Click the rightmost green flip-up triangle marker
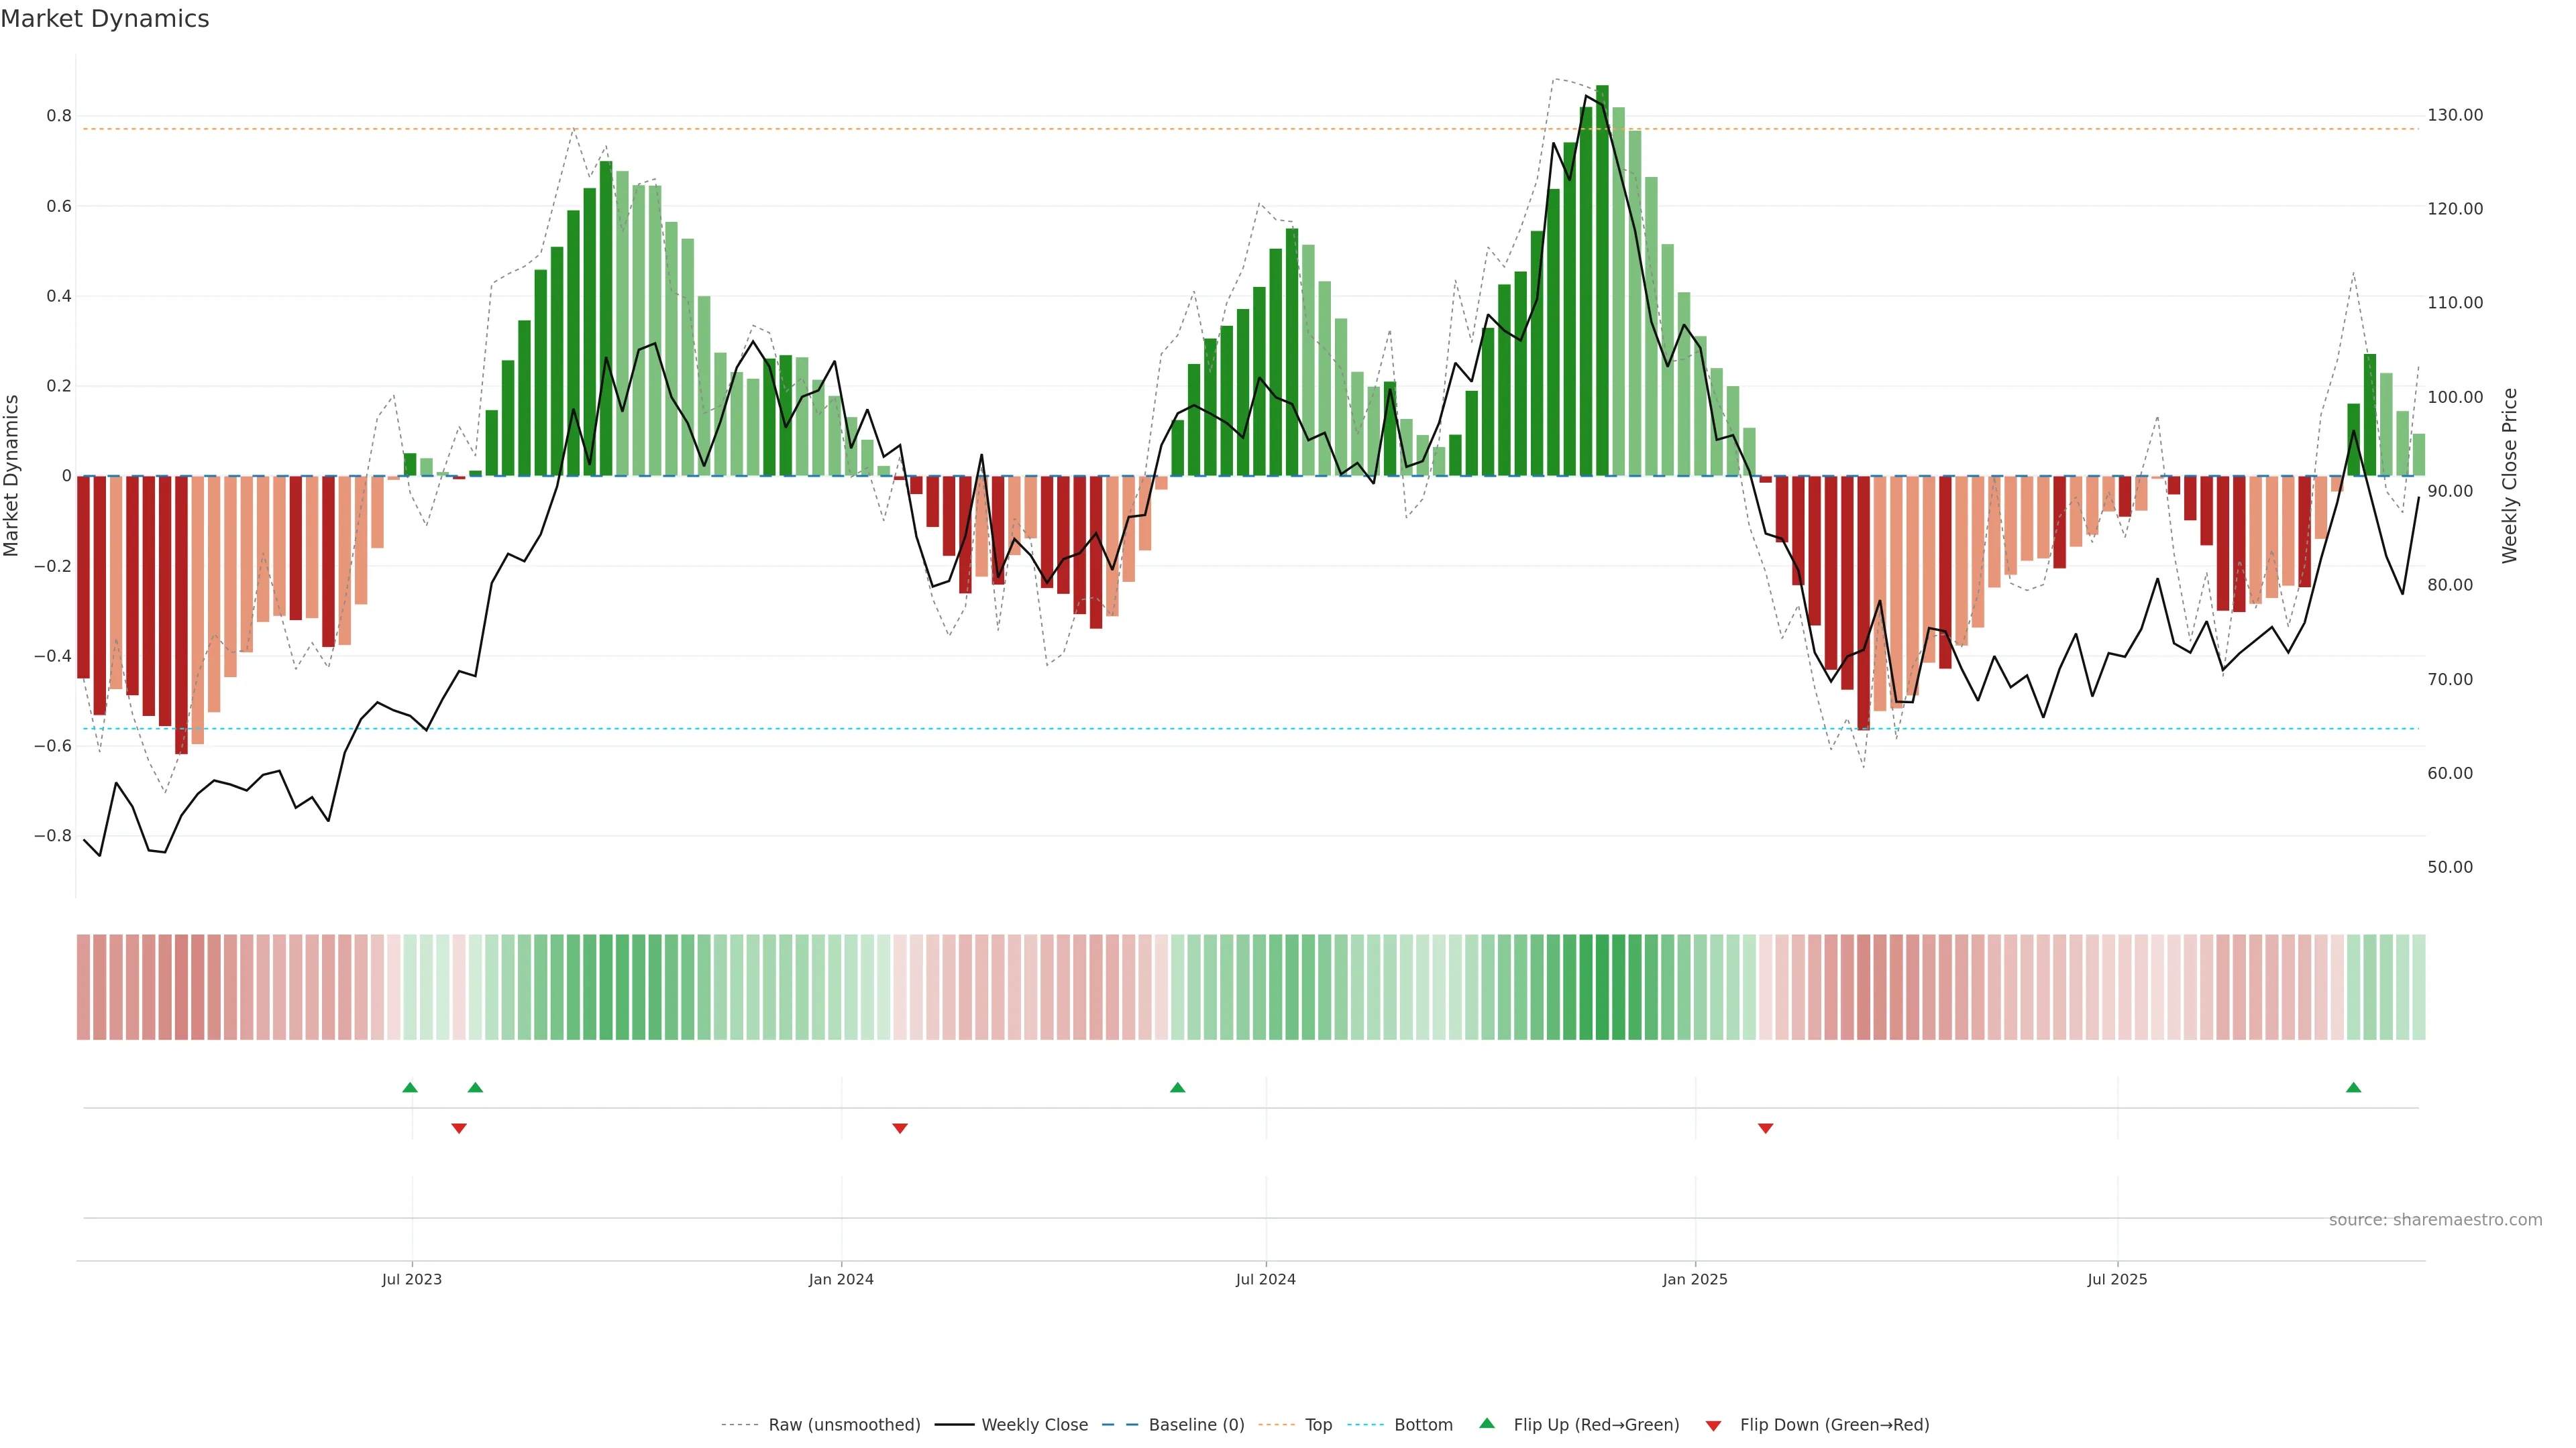 2353,1087
